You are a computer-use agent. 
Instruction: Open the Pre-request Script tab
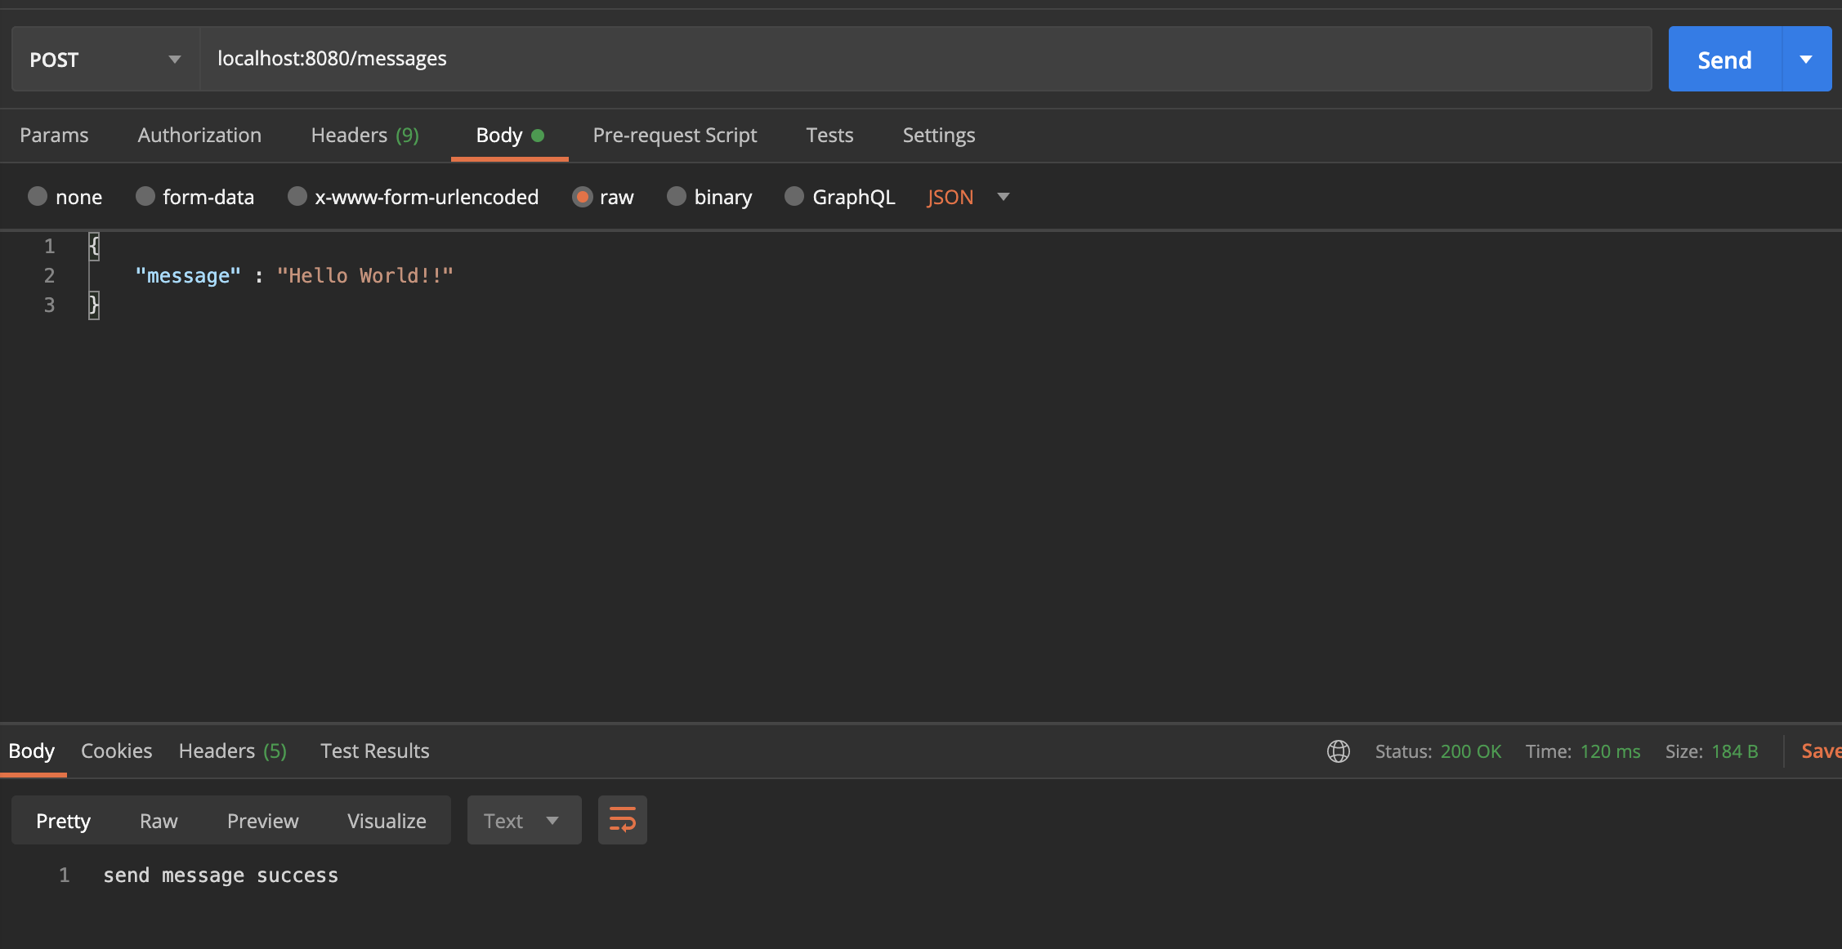pyautogui.click(x=674, y=136)
